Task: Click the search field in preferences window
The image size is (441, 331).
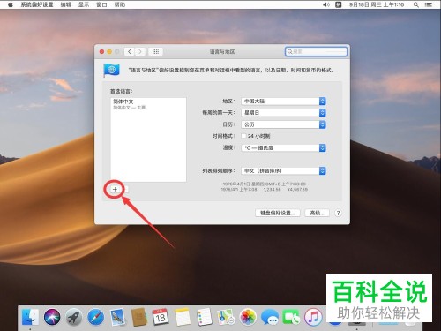Action: click(x=316, y=52)
